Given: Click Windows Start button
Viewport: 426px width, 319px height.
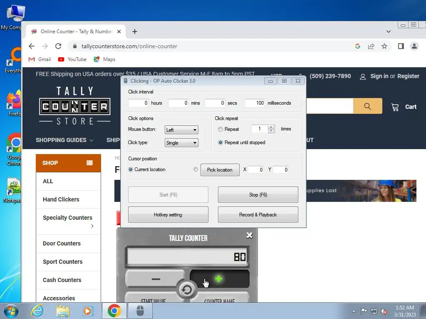Looking at the screenshot, I should 11,311.
